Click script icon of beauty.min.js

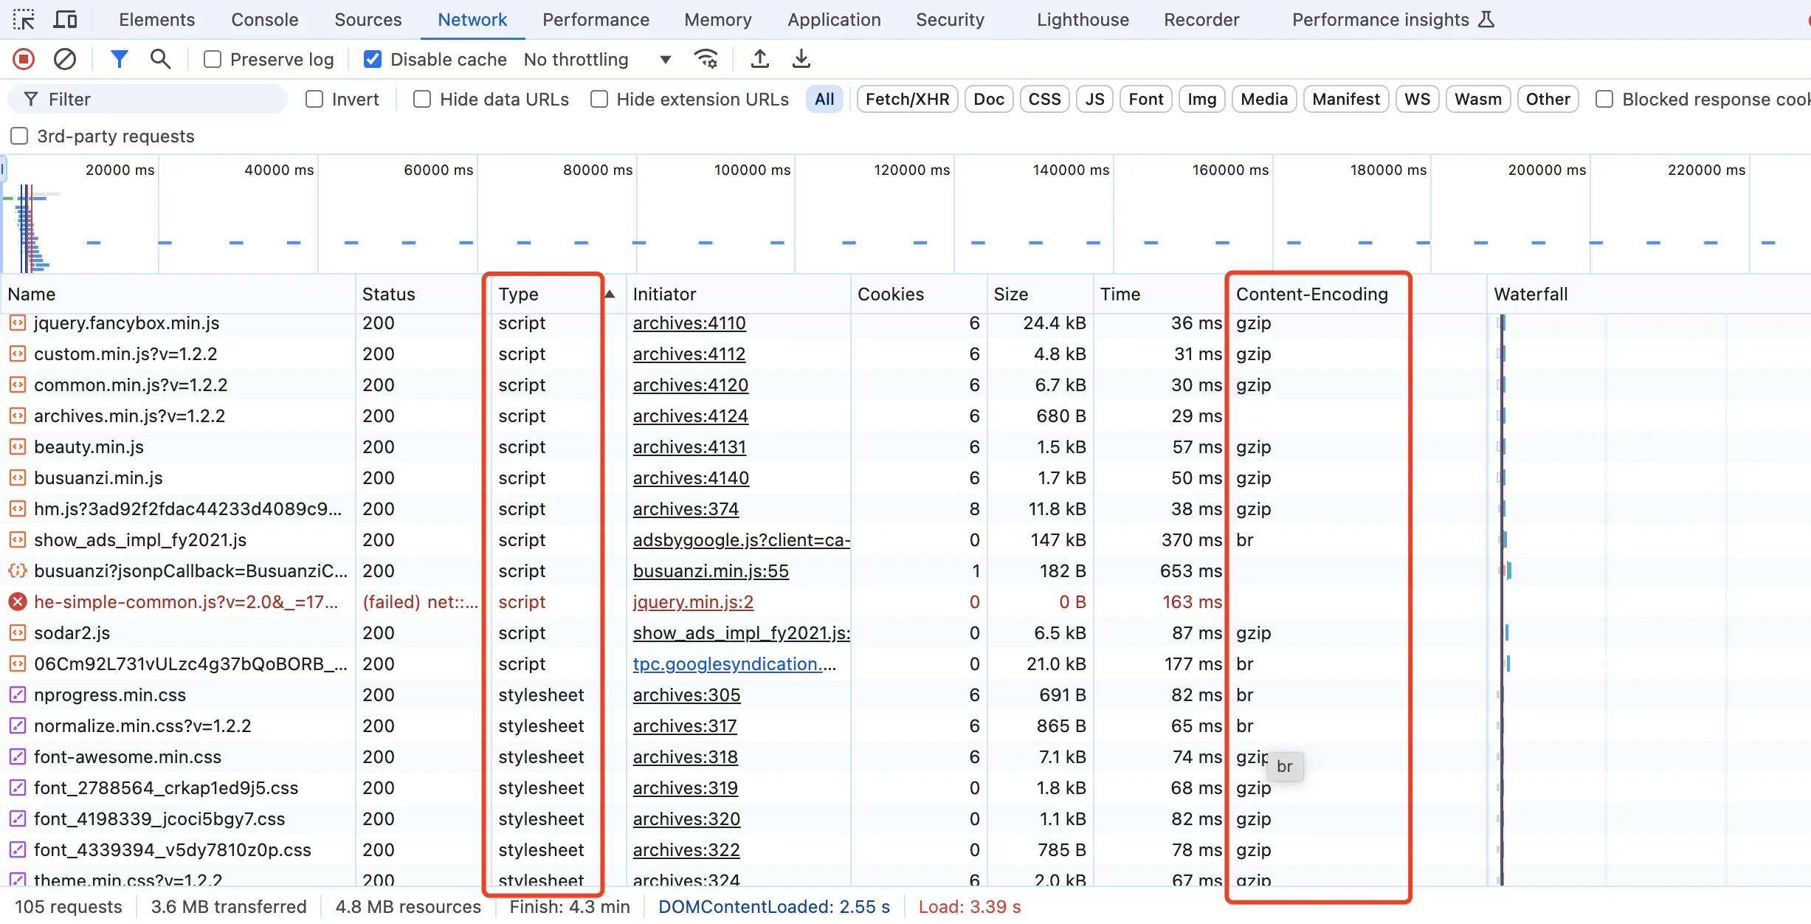[x=18, y=447]
